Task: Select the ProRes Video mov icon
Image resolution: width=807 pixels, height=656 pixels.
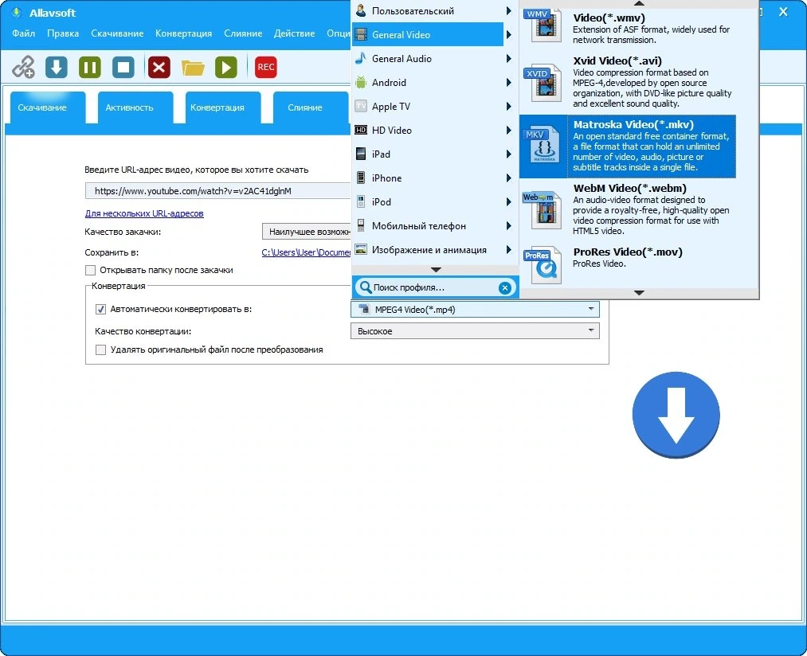Action: 543,265
